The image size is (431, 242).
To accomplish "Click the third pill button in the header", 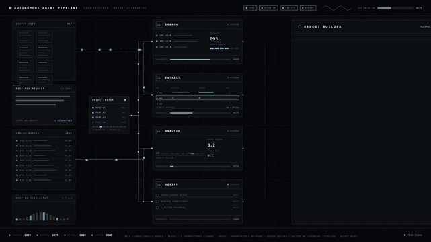I will pyautogui.click(x=289, y=8).
